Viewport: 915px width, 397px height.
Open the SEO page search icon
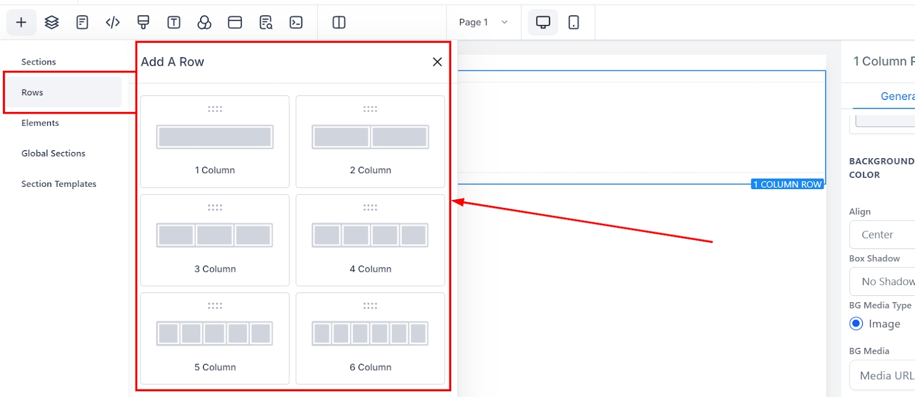click(266, 22)
